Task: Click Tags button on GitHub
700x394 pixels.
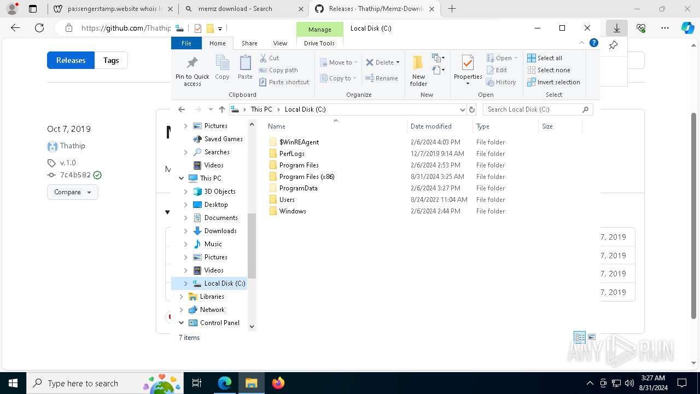Action: click(x=111, y=60)
